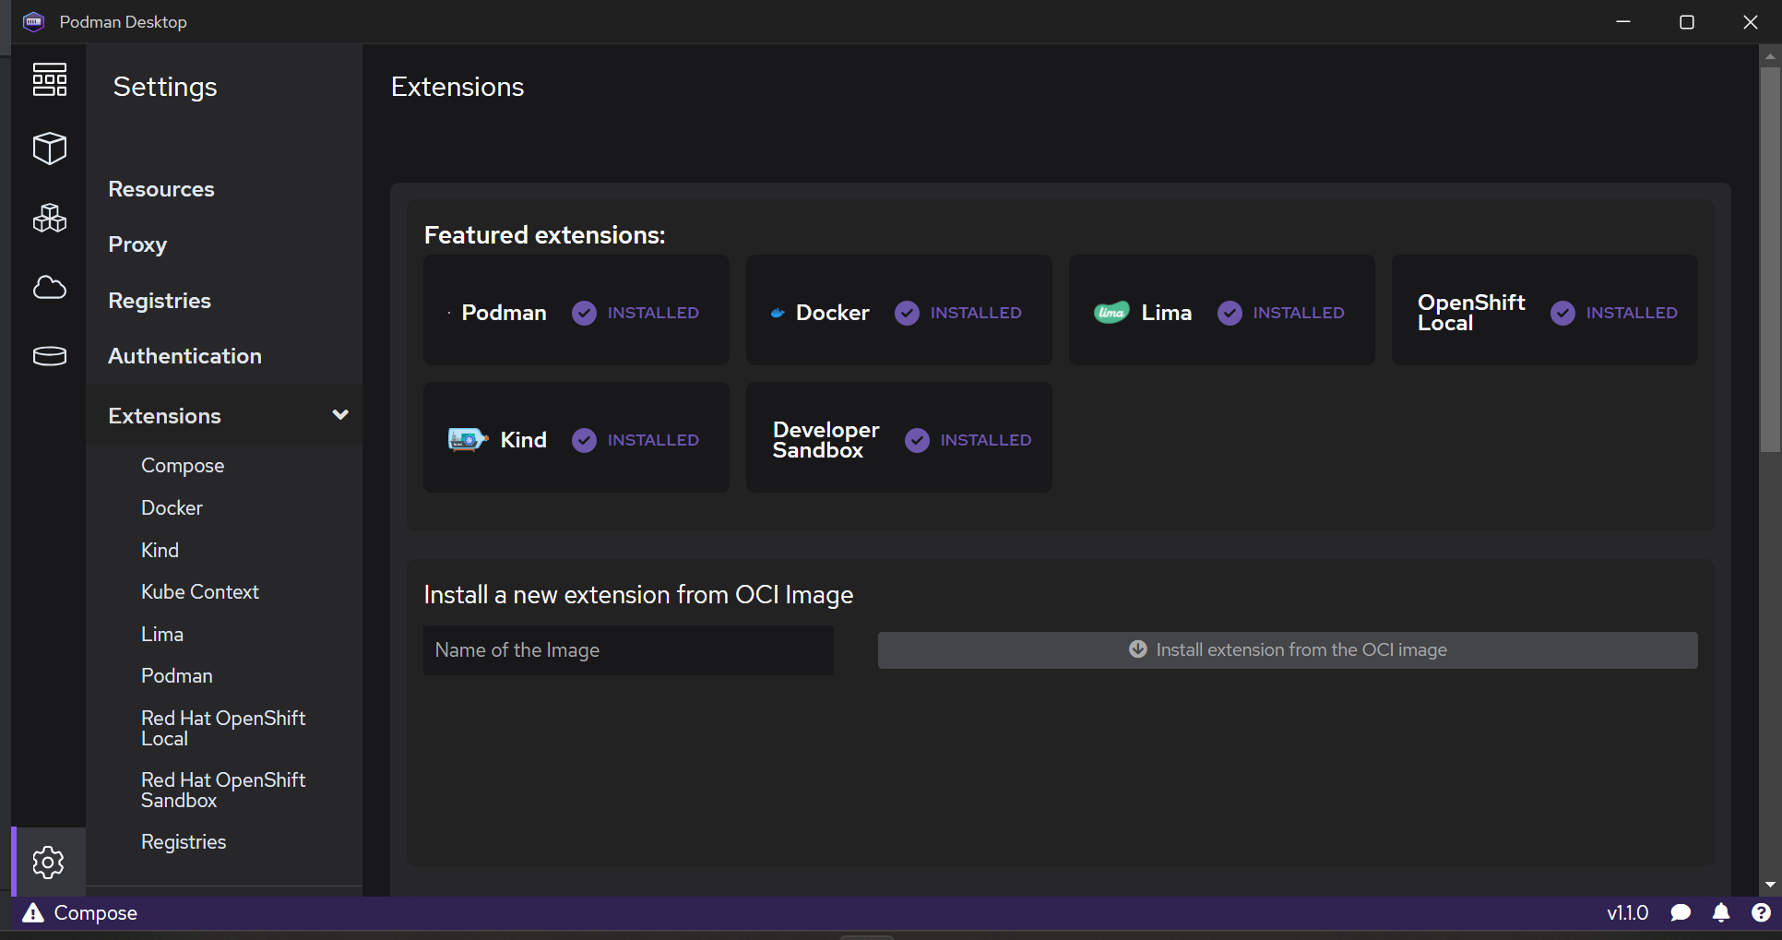Viewport: 1782px width, 940px height.
Task: Open Proxy settings
Action: (x=137, y=244)
